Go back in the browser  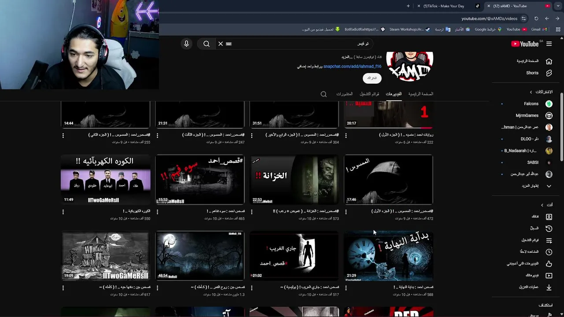tap(557, 18)
